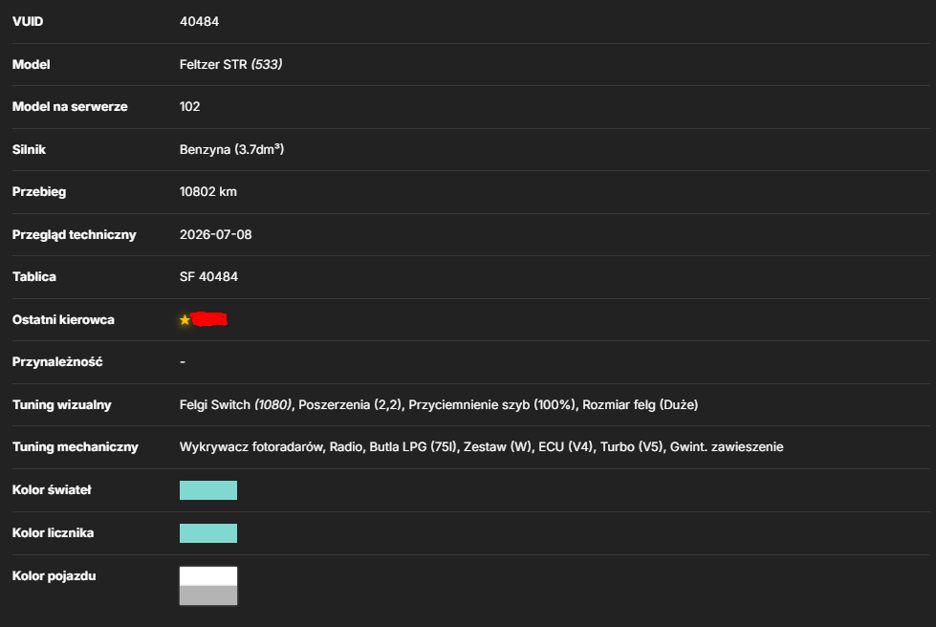The height and width of the screenshot is (627, 936).
Task: Select the Kolor świateł teal swatch
Action: click(208, 490)
